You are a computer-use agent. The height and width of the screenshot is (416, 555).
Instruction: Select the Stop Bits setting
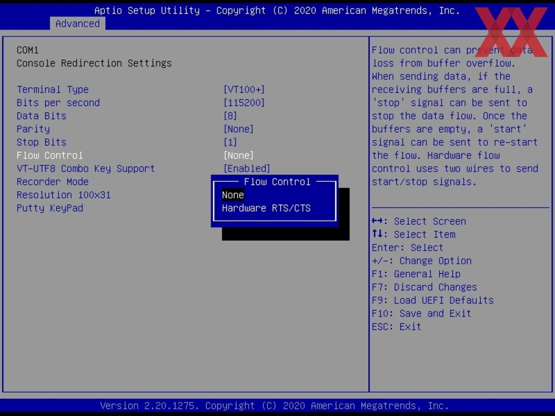point(41,142)
